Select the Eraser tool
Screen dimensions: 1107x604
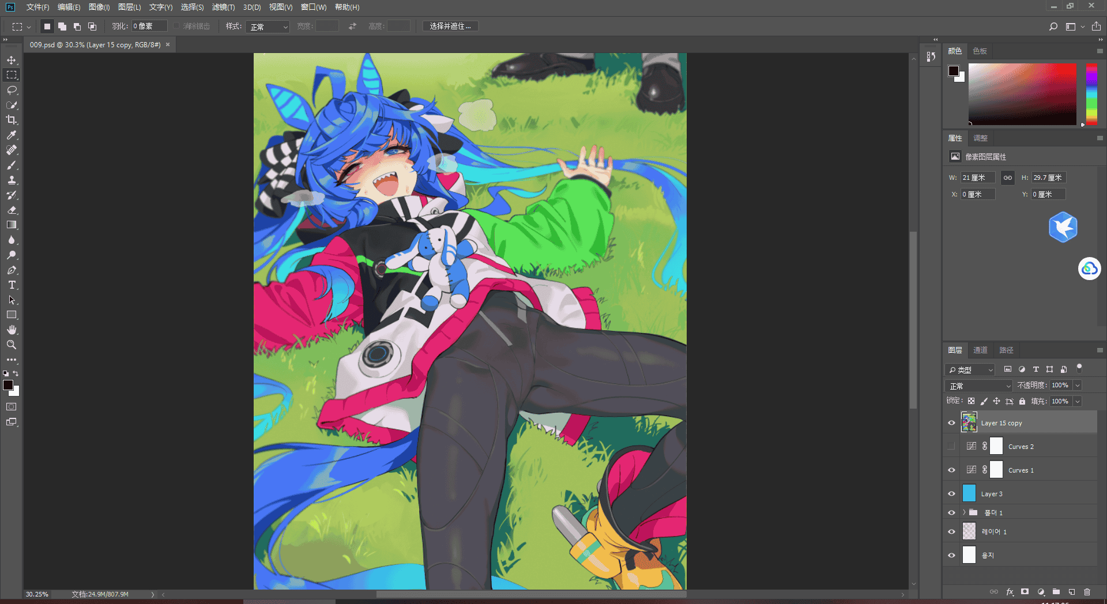pos(12,210)
